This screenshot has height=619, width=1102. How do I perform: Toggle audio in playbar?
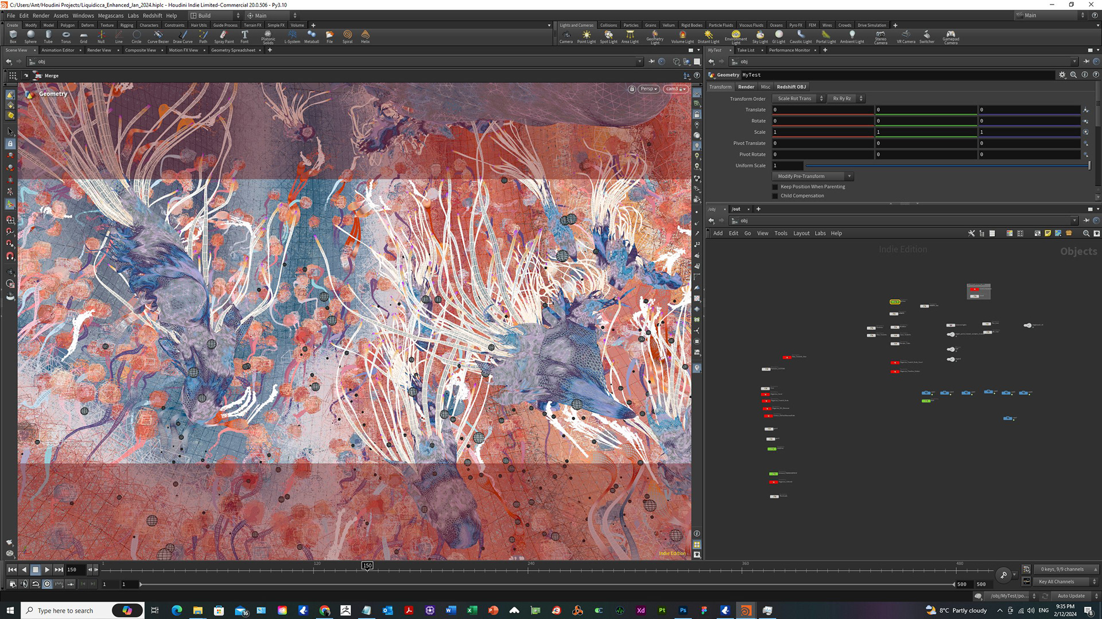point(24,584)
